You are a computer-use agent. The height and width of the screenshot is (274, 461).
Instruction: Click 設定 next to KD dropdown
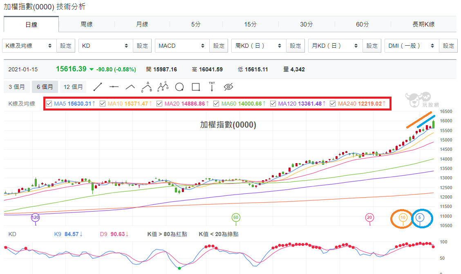click(x=142, y=46)
